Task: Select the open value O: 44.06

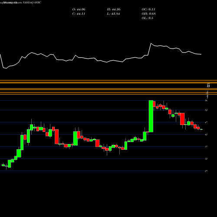Action: click(79, 10)
